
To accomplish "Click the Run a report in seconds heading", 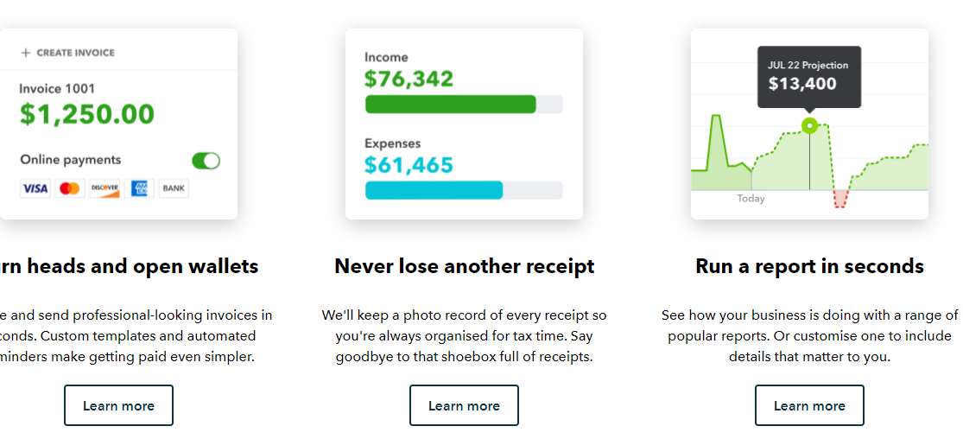I will (x=809, y=266).
